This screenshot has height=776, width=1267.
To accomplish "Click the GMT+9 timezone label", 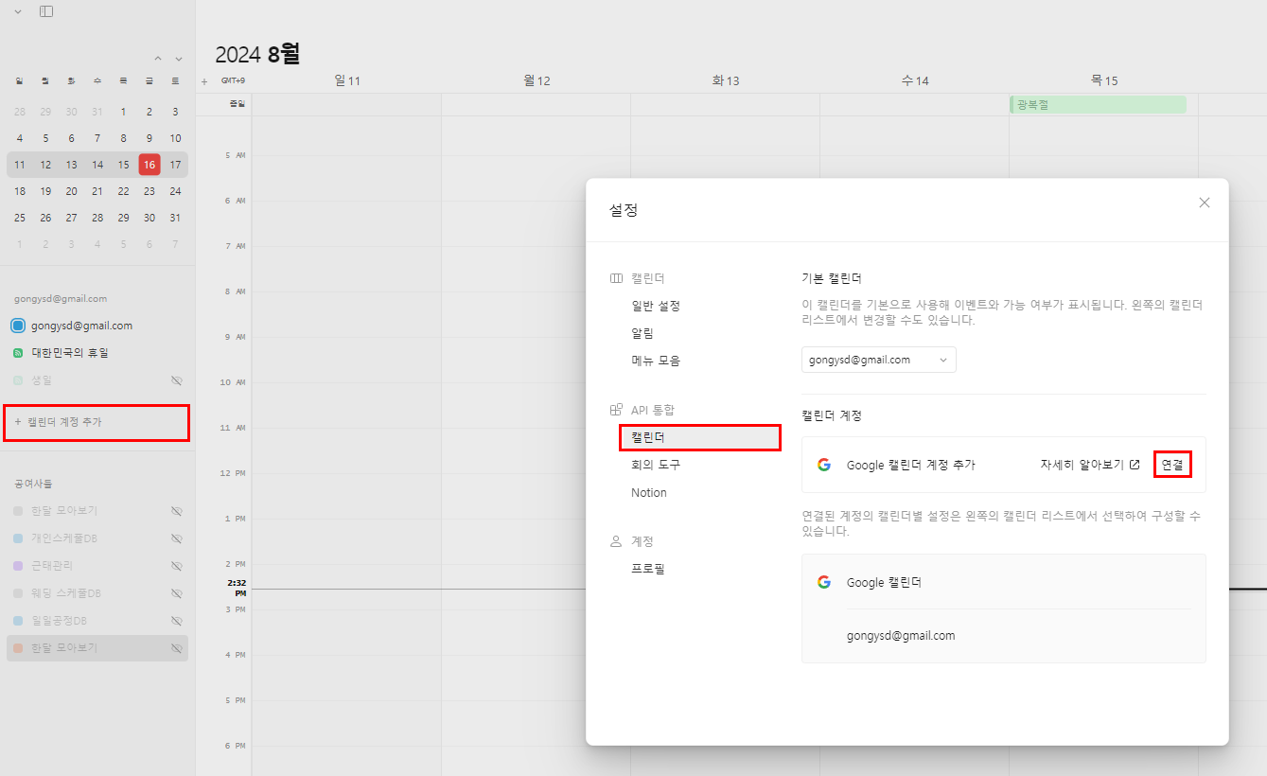I will coord(233,81).
